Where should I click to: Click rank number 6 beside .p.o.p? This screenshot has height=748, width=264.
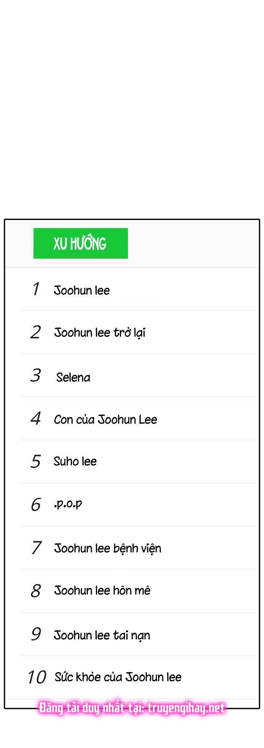pos(36,505)
